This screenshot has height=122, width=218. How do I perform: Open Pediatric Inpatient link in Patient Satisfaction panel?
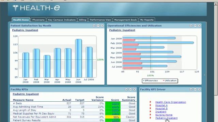pos(25,30)
